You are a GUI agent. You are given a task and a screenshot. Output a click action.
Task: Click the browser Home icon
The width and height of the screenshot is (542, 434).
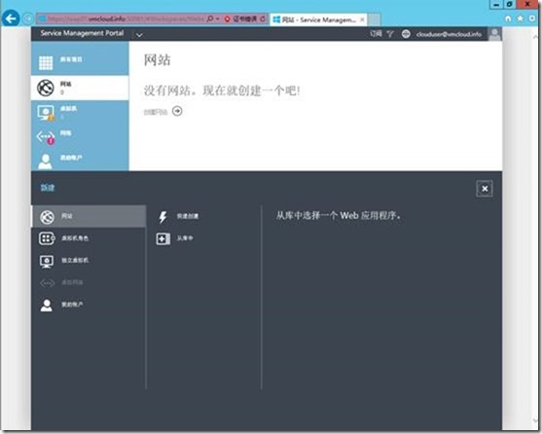point(508,18)
